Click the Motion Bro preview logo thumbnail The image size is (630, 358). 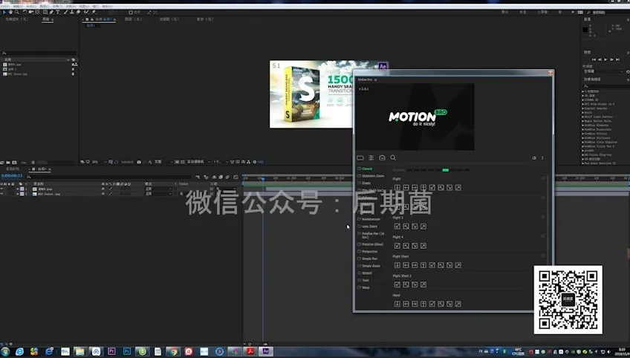(415, 117)
